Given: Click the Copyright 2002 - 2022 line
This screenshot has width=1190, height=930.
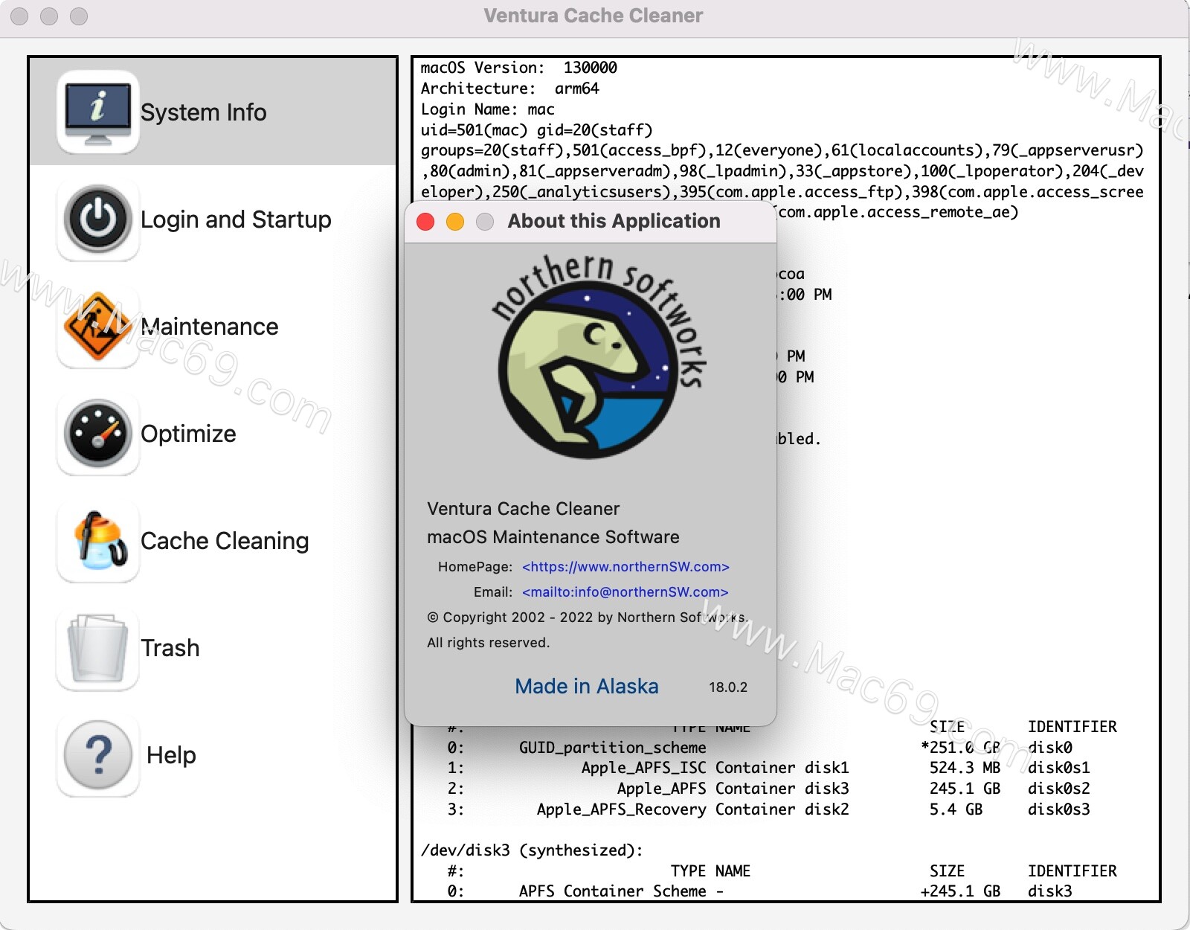Looking at the screenshot, I should [x=588, y=618].
